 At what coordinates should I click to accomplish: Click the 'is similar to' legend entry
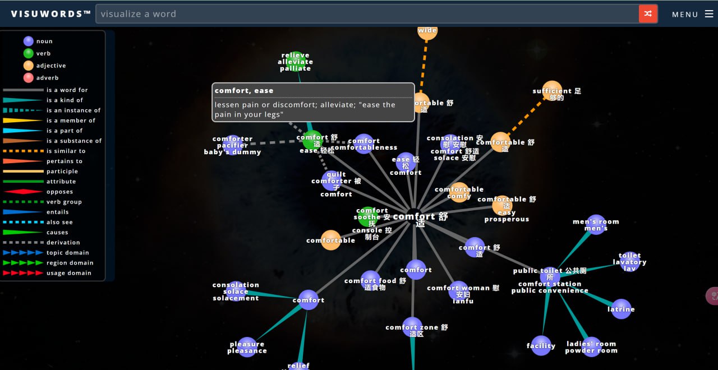pyautogui.click(x=66, y=151)
